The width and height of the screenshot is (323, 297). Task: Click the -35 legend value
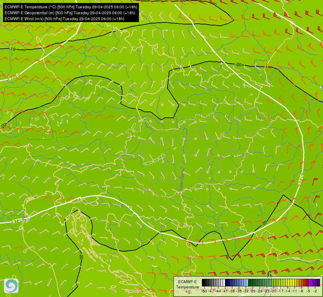click(x=239, y=291)
